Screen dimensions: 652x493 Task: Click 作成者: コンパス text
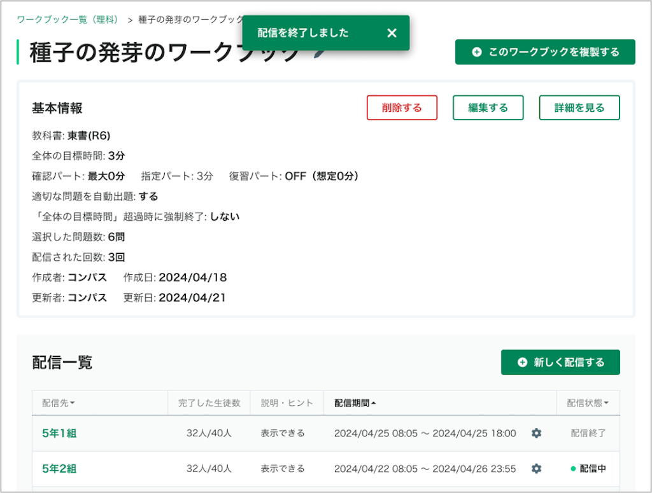point(69,277)
